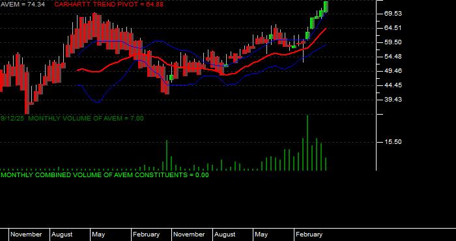
Task: Click the 49.46 price axis label
Action: point(393,70)
